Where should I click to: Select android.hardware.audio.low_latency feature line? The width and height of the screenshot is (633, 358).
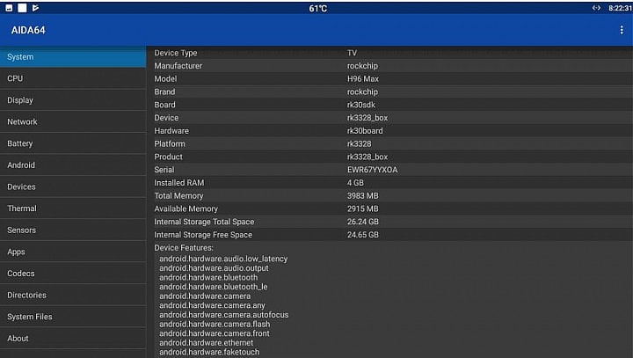click(x=223, y=259)
